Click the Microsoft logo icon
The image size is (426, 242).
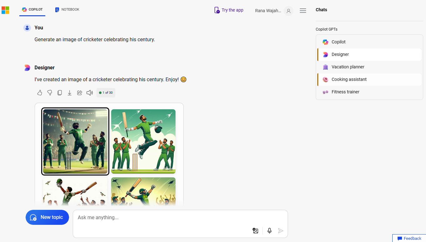pos(5,10)
